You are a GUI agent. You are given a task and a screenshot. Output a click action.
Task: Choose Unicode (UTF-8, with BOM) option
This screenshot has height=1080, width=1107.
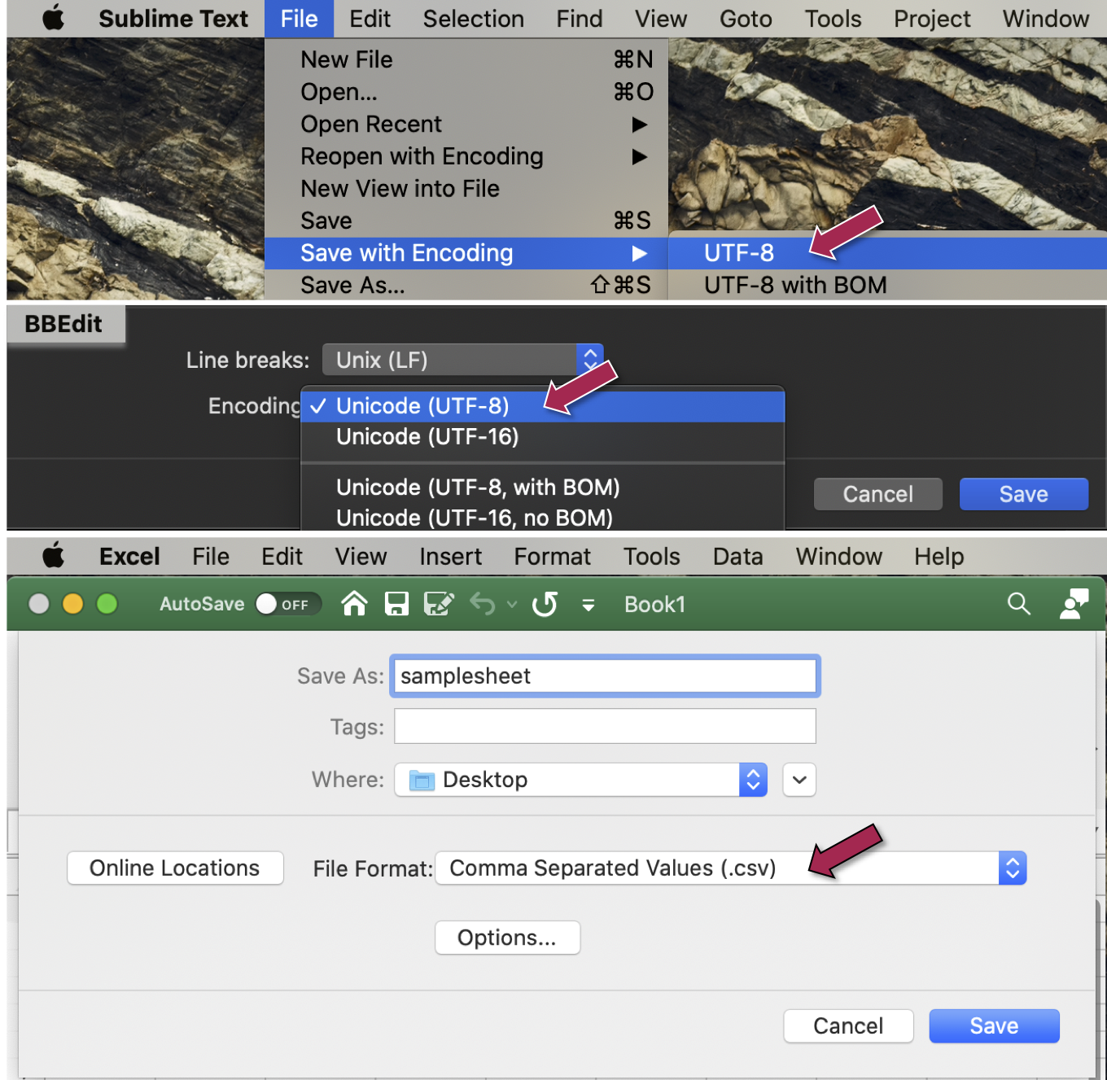[x=542, y=488]
